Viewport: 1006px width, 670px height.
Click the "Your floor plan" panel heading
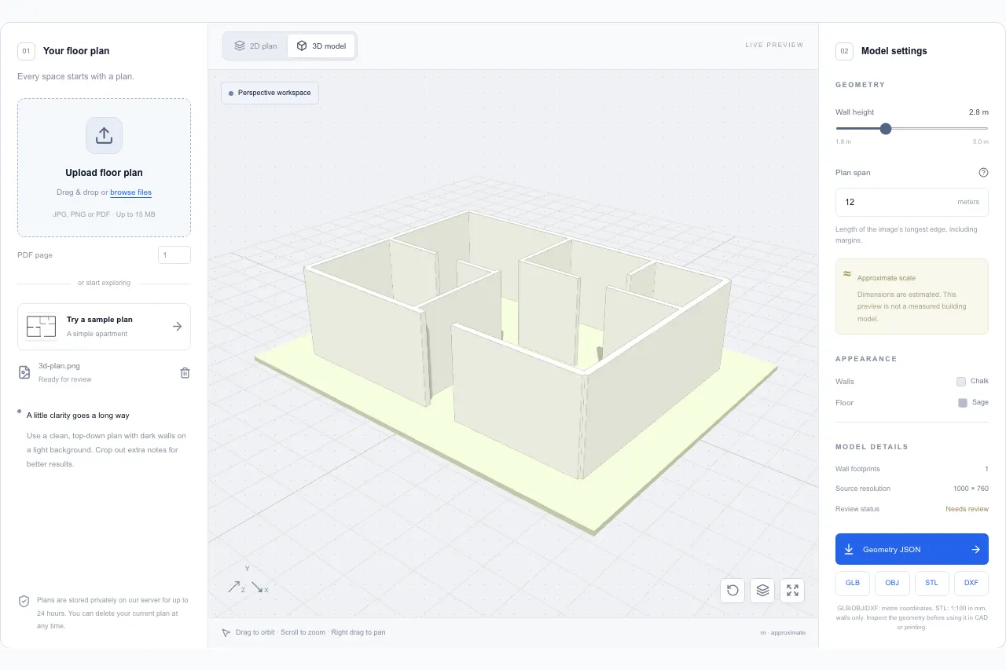[76, 51]
